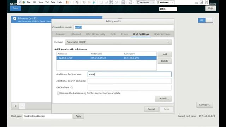Open the Ethernet tab
Screen dimensions: 226x127
pyautogui.click(x=76, y=34)
